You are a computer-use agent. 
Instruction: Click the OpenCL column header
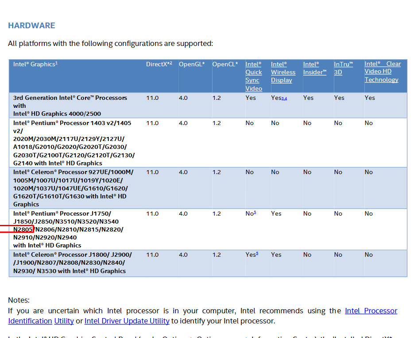click(x=225, y=64)
